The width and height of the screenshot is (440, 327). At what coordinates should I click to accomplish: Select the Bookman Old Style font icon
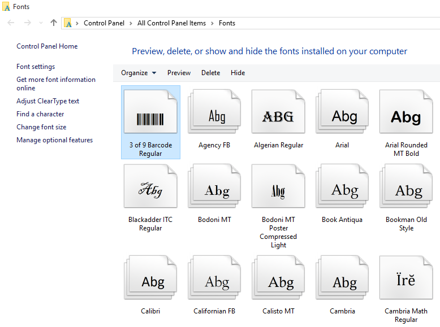click(x=406, y=186)
